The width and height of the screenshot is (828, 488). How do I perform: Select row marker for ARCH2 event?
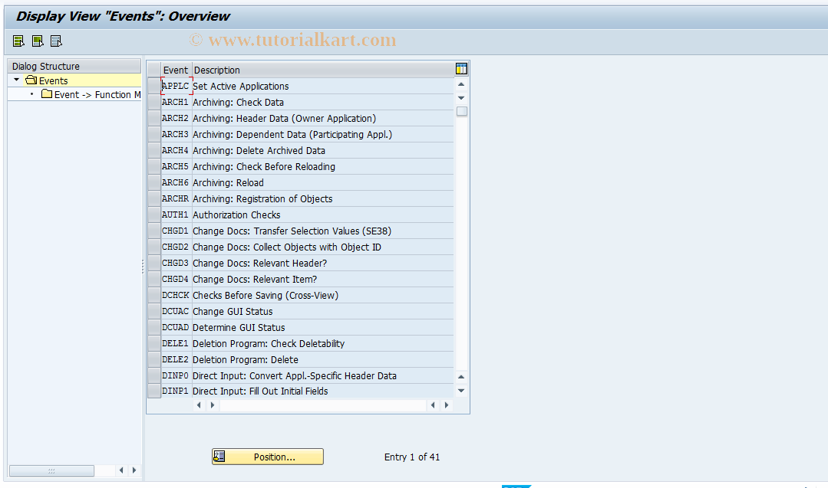(153, 118)
